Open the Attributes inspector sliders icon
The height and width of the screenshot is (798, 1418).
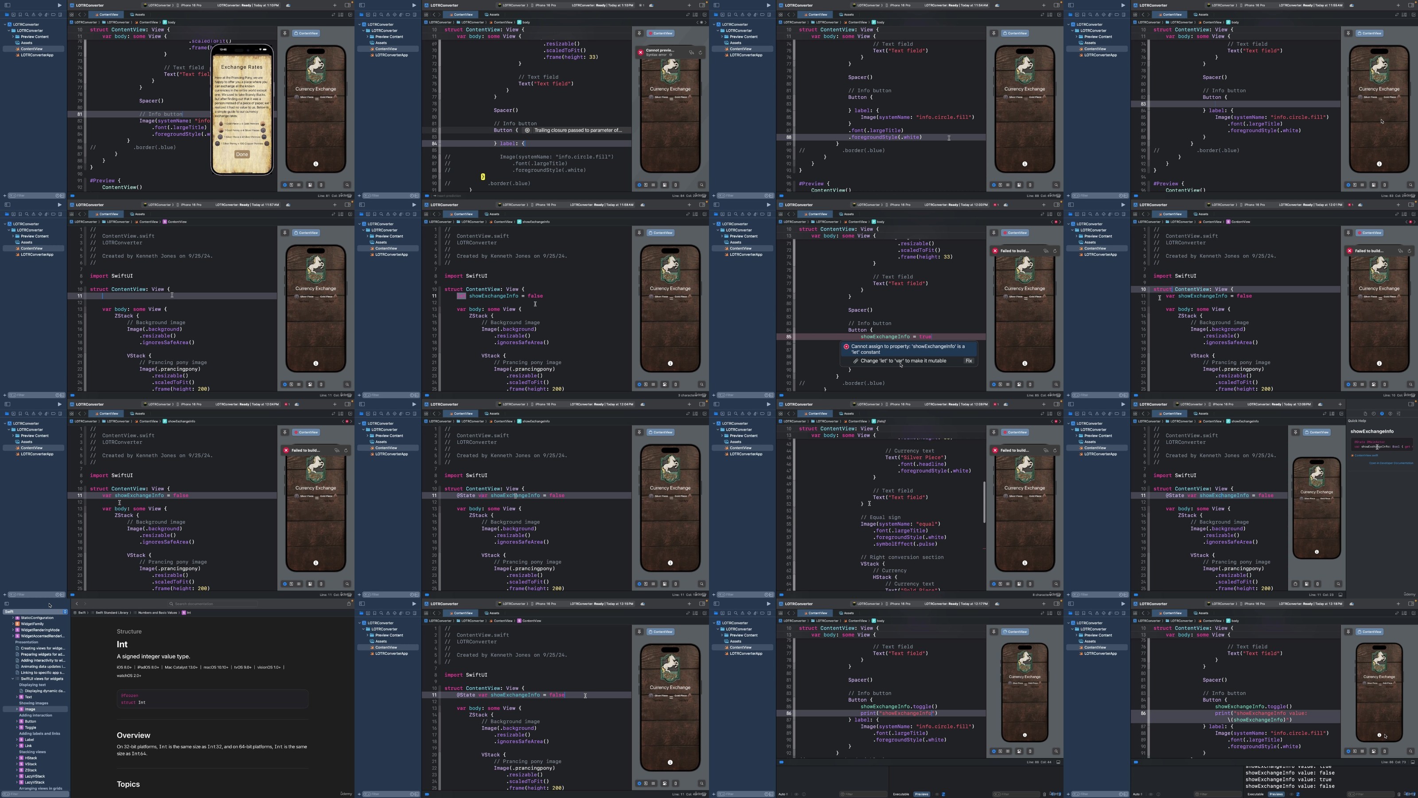1399,414
